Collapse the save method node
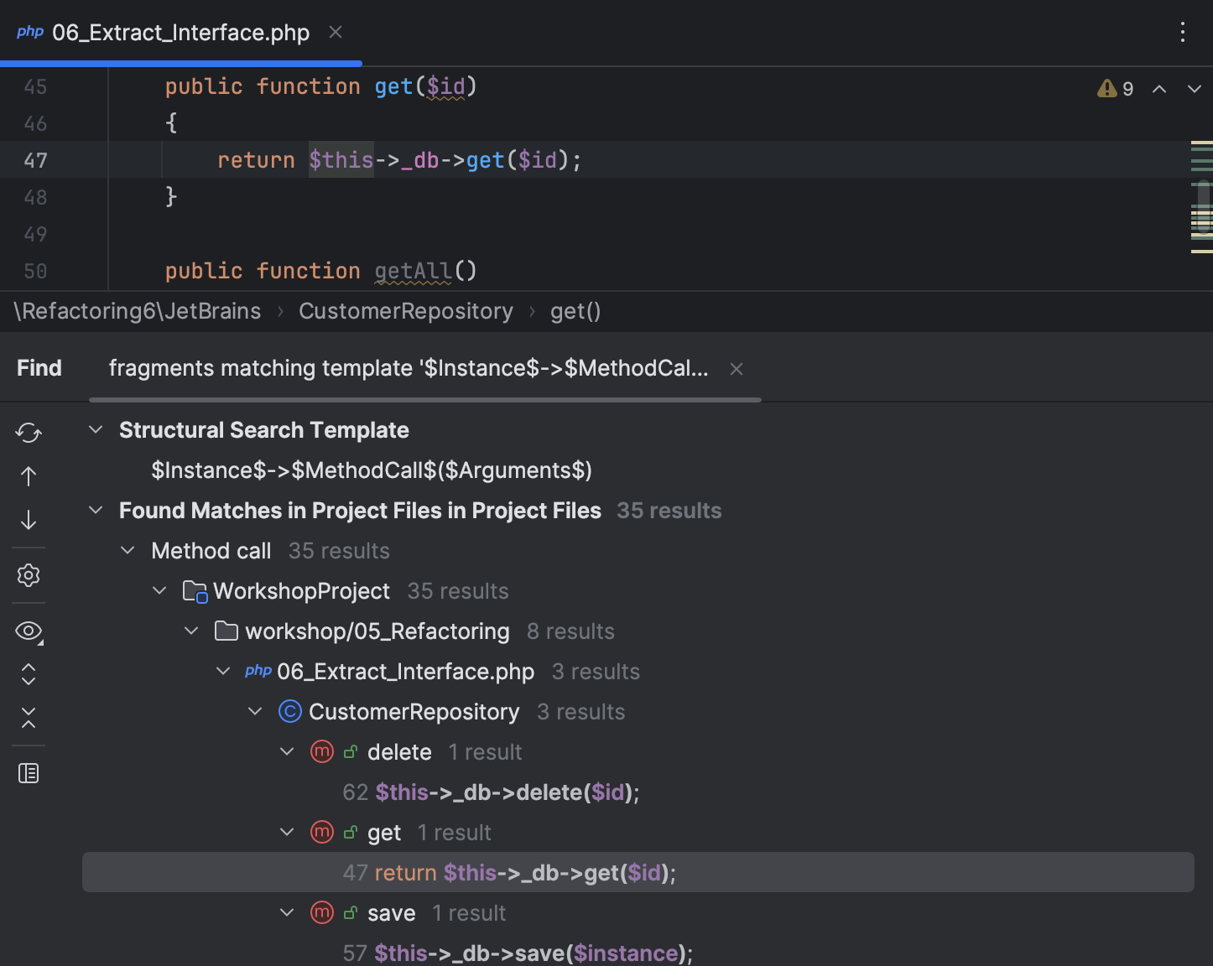The image size is (1213, 966). point(286,912)
